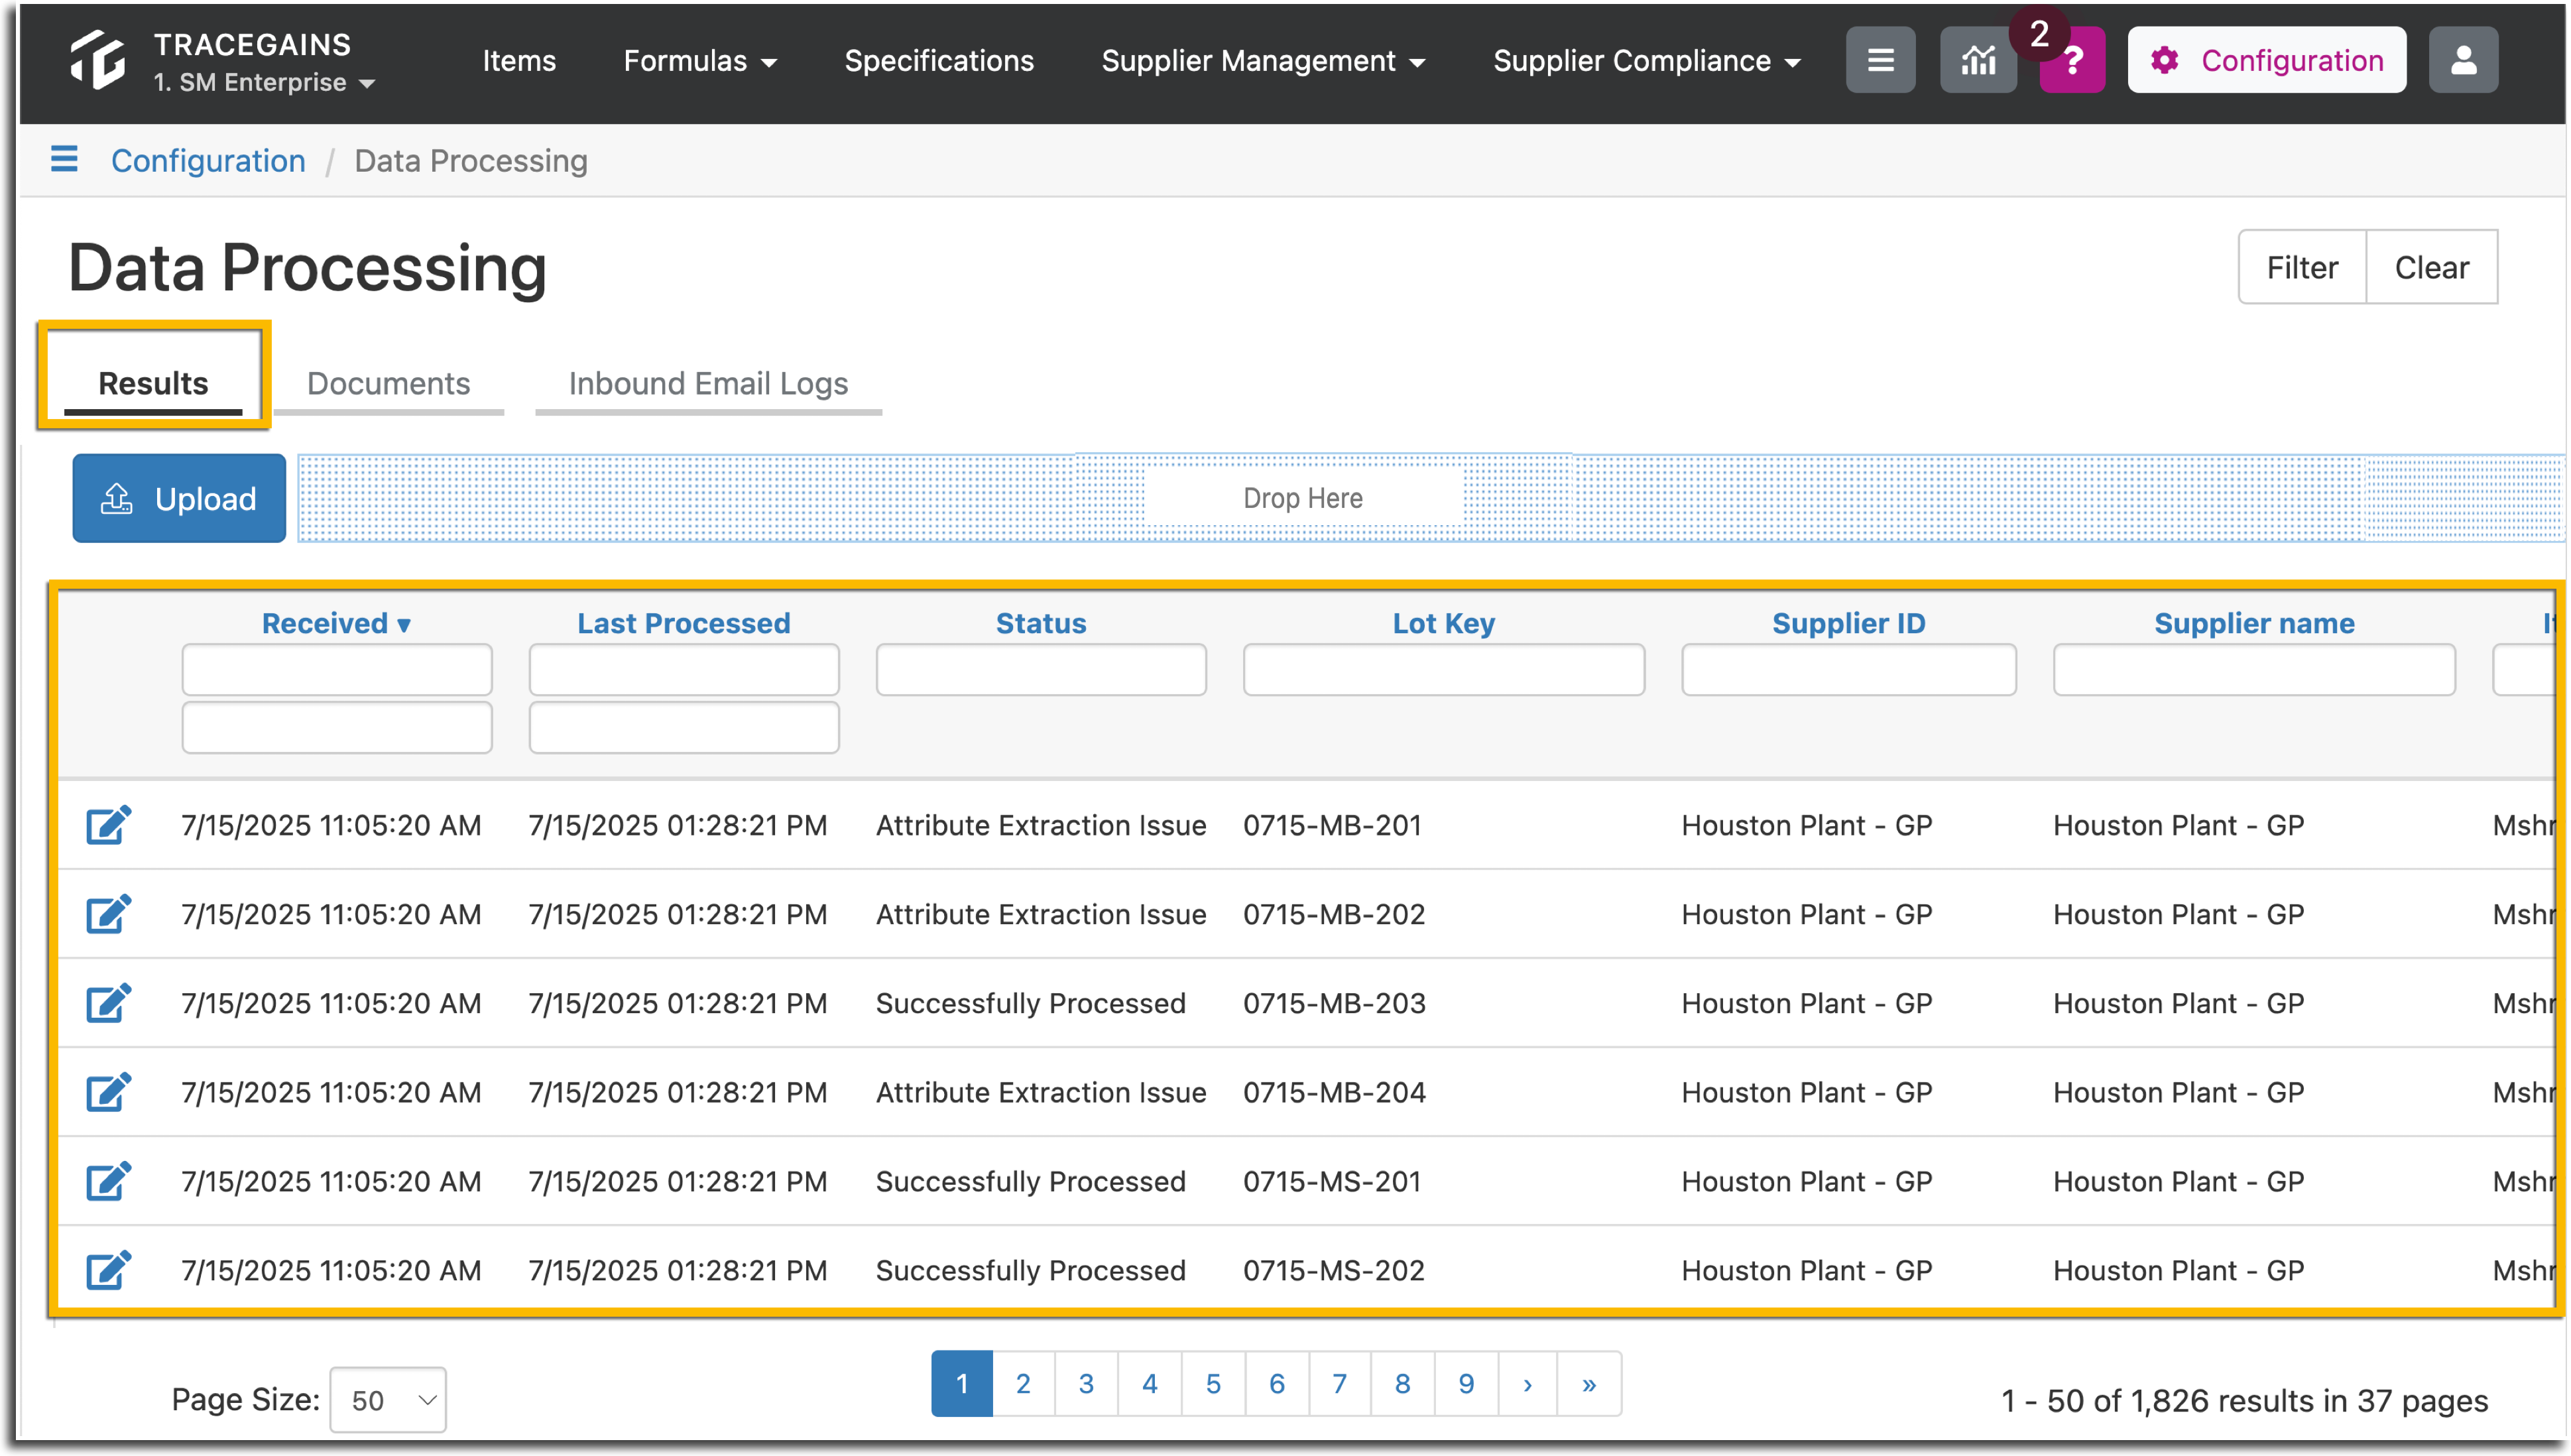Sort by the Status column header

pyautogui.click(x=1041, y=623)
